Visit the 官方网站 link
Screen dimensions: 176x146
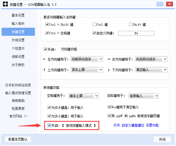(18, 116)
